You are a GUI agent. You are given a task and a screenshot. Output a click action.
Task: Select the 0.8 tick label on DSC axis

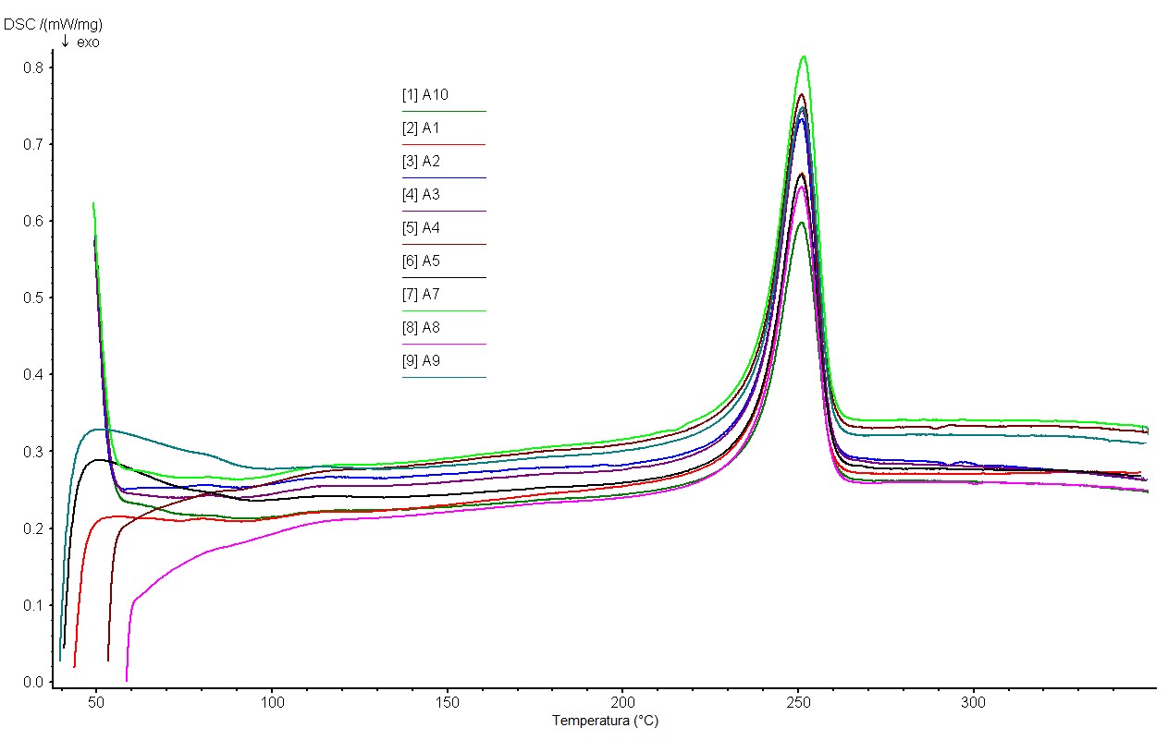[33, 67]
